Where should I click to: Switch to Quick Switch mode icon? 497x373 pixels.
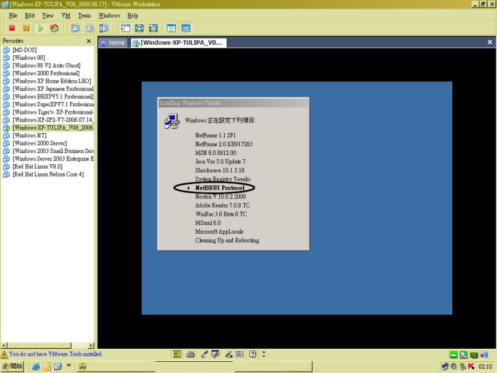139,28
